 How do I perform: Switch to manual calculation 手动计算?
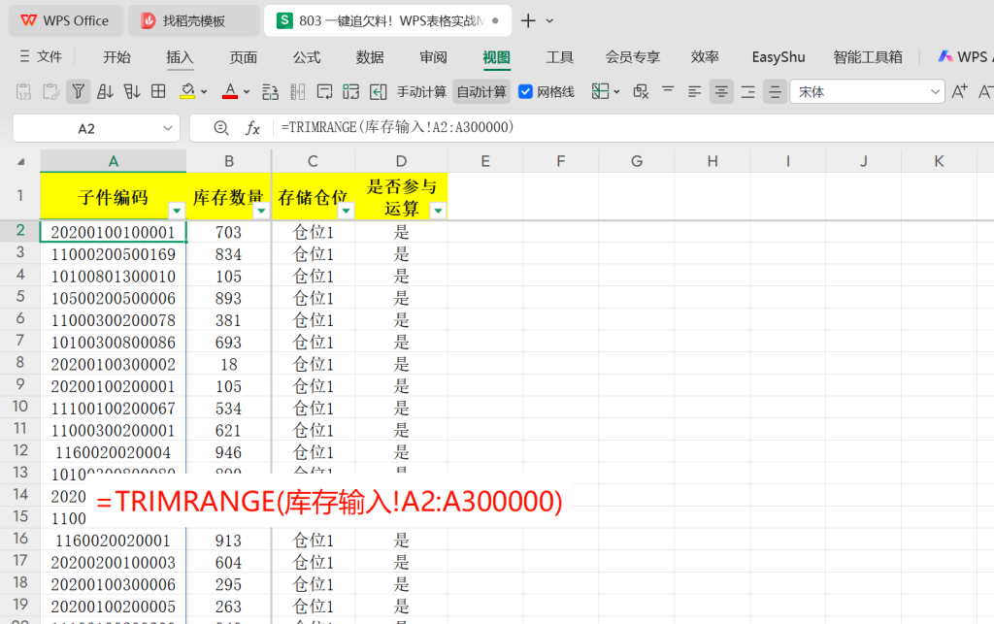[421, 92]
